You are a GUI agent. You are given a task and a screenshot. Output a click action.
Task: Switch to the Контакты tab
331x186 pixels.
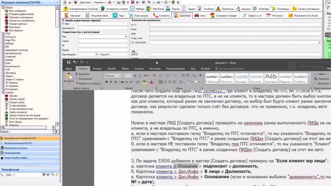tap(161, 16)
